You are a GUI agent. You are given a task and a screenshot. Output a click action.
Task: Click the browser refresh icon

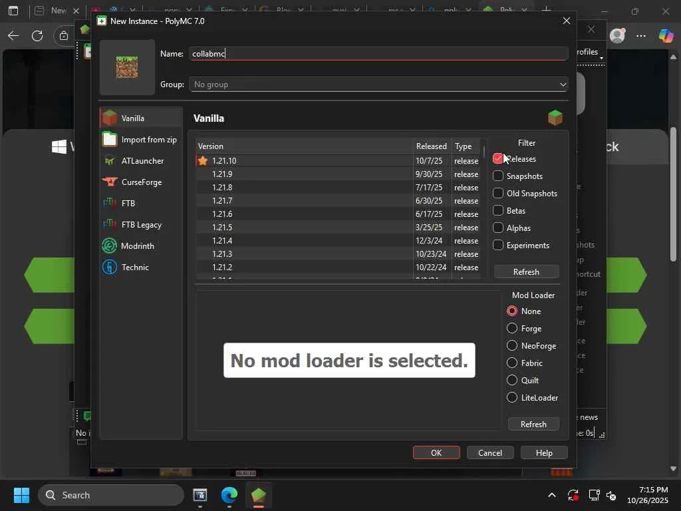[x=37, y=36]
